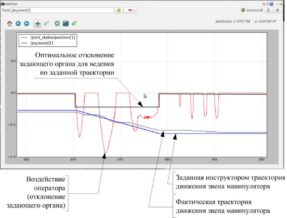This screenshot has height=218, width=287.
Task: Go forward to next view arrow
Action: (27, 23)
